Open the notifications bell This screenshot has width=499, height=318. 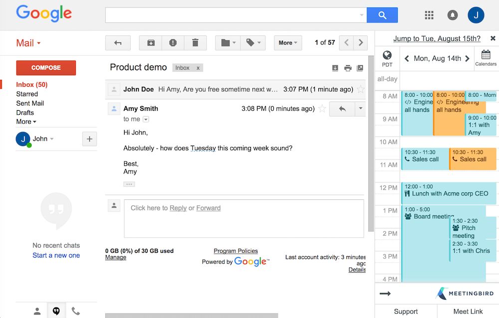click(453, 15)
